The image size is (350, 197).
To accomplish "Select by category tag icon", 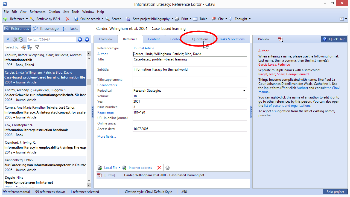I will pyautogui.click(x=24, y=47).
